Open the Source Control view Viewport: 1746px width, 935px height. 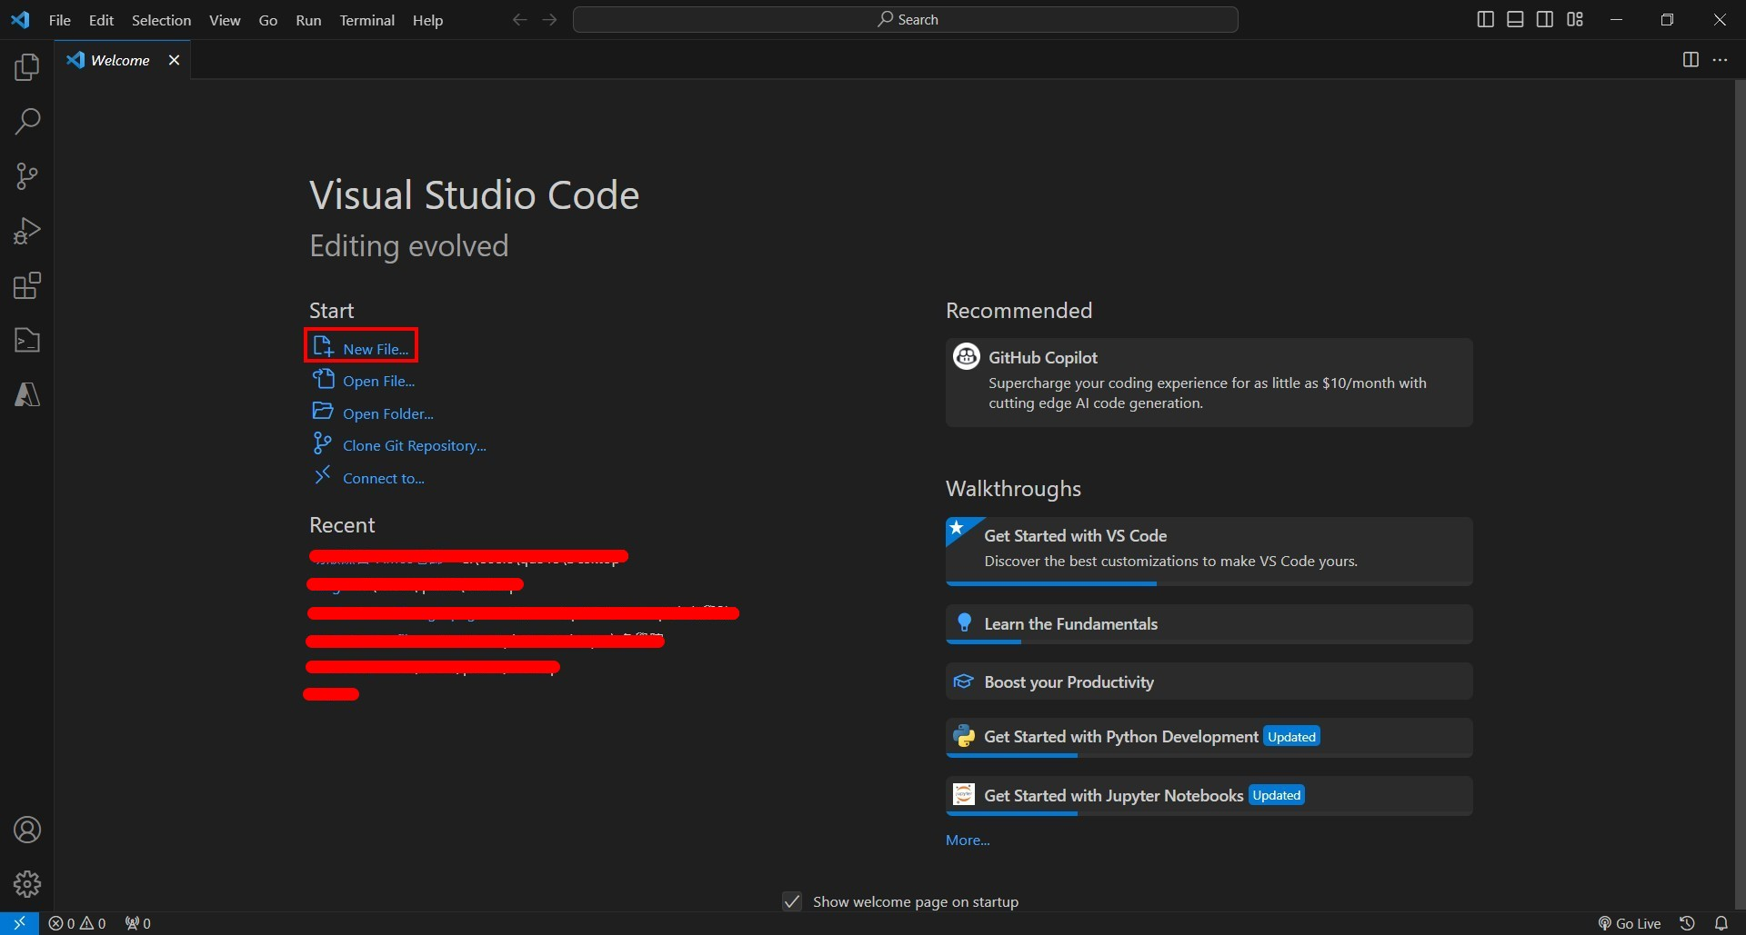pos(26,175)
